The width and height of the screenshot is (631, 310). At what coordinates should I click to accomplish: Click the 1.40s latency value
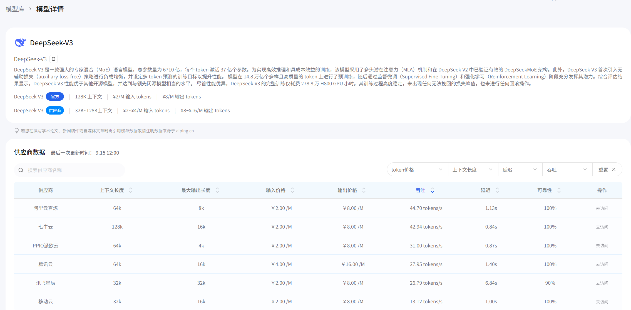pyautogui.click(x=491, y=264)
